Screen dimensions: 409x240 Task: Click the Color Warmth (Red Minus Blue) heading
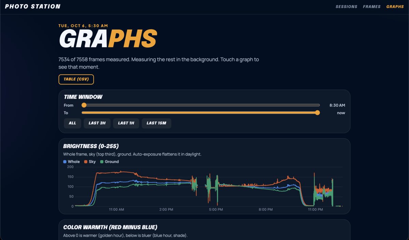(110, 227)
